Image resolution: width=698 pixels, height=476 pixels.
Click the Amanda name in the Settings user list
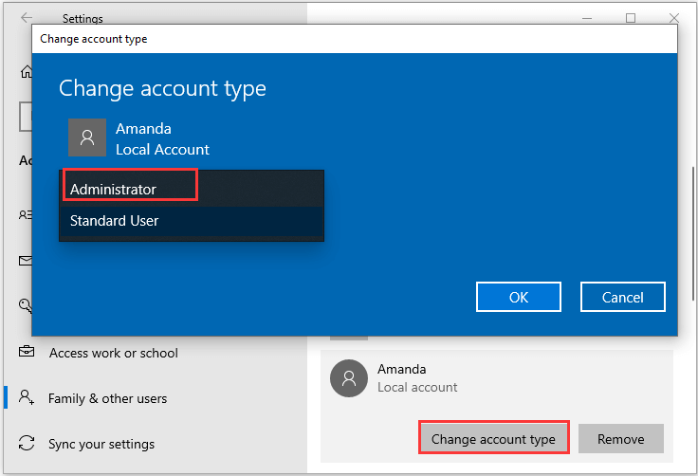[402, 369]
